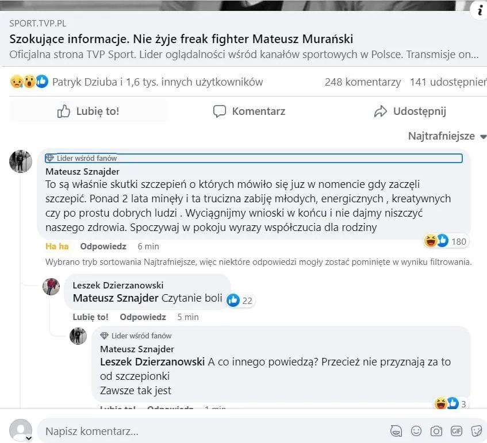Click the like reaction icon beside 22

[x=233, y=299]
